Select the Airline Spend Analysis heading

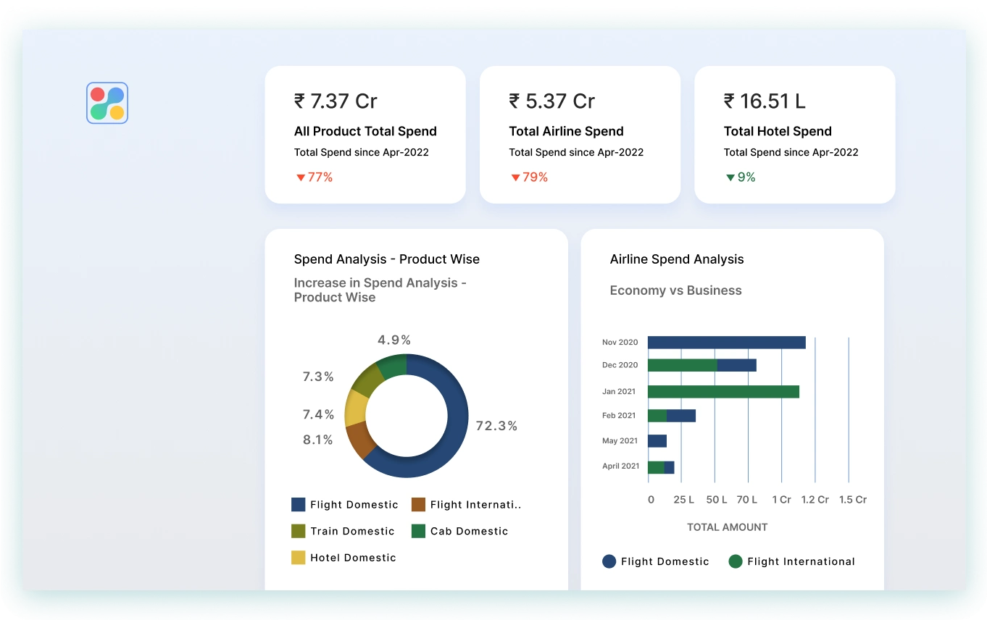[x=677, y=259]
